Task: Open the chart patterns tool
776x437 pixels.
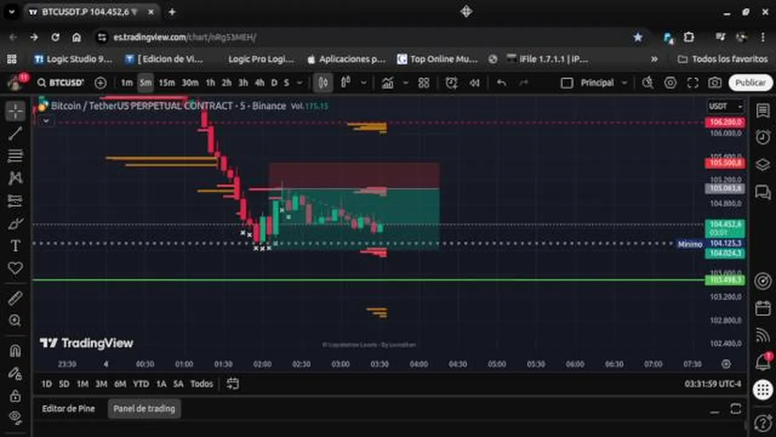Action: pos(15,178)
